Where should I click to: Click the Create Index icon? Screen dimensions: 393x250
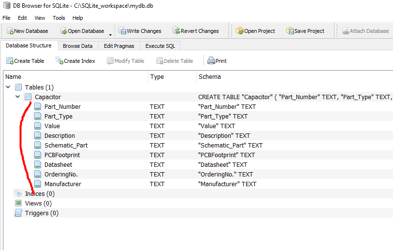pos(59,60)
